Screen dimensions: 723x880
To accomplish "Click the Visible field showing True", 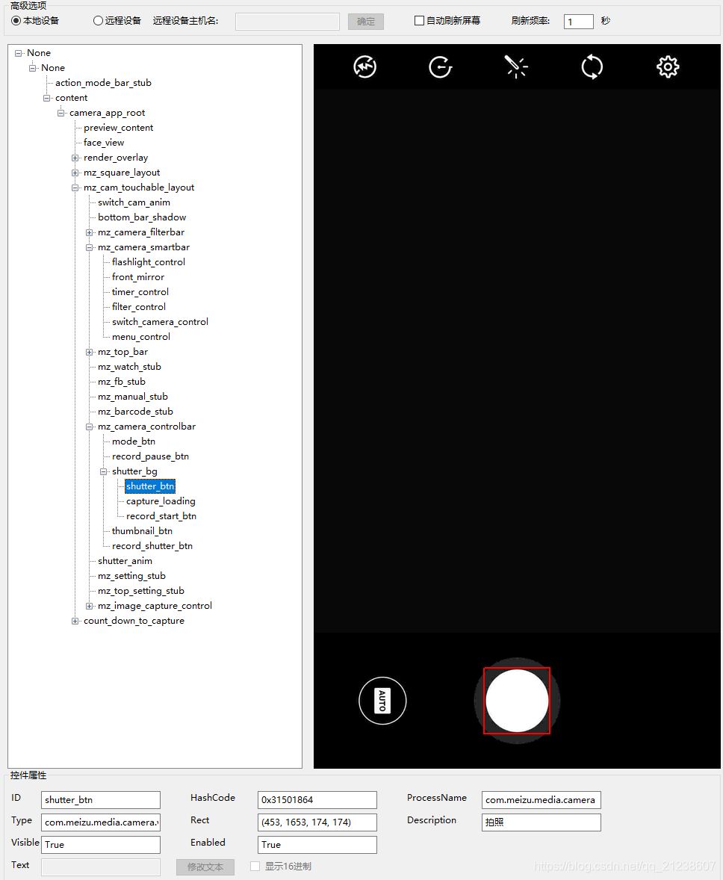I will point(101,845).
